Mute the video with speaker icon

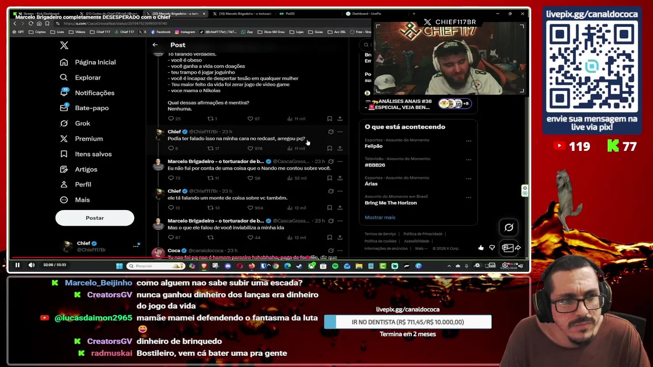(x=32, y=265)
